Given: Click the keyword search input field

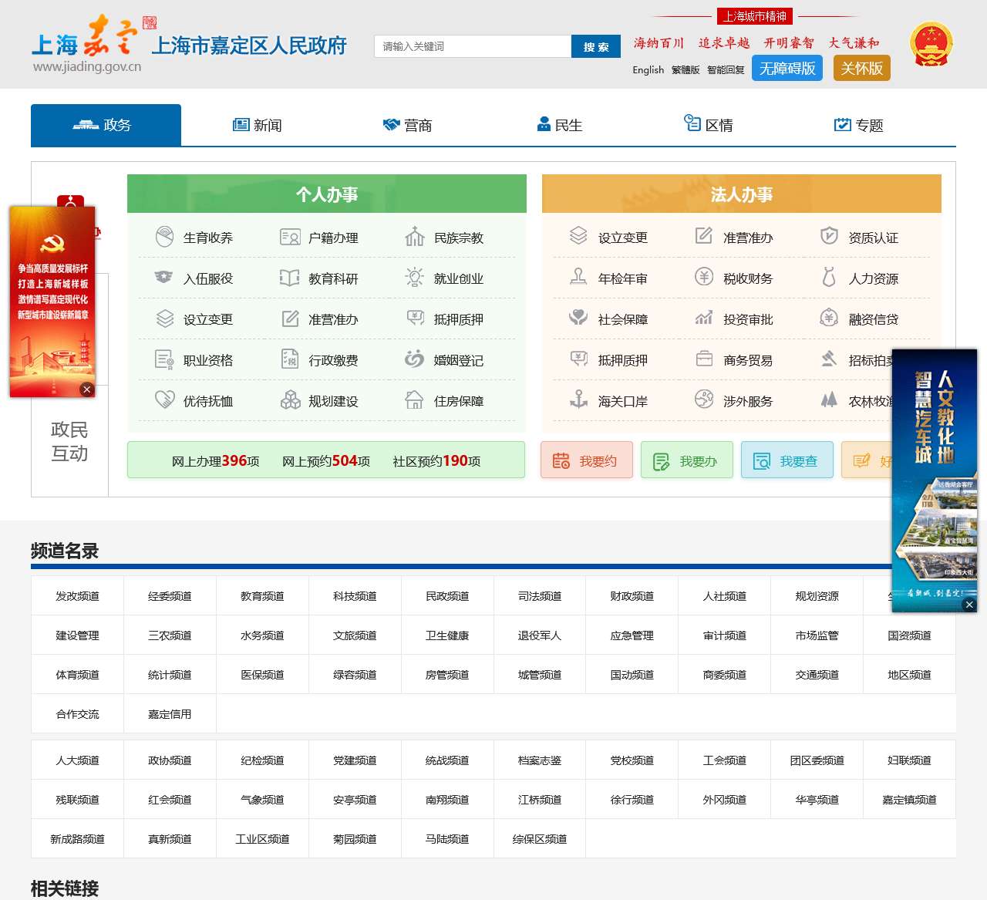Looking at the screenshot, I should [x=472, y=46].
